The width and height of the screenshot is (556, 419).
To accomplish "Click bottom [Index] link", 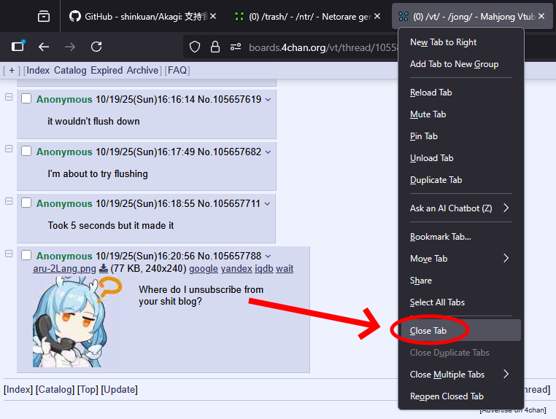I will click(18, 390).
